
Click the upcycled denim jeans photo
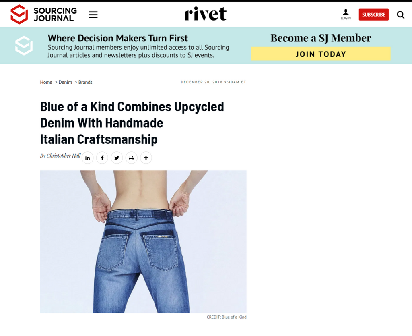pyautogui.click(x=143, y=242)
